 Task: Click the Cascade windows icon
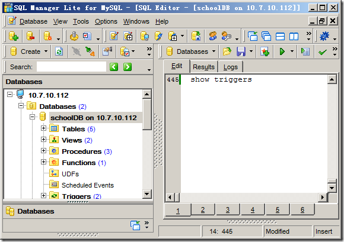click(x=266, y=36)
